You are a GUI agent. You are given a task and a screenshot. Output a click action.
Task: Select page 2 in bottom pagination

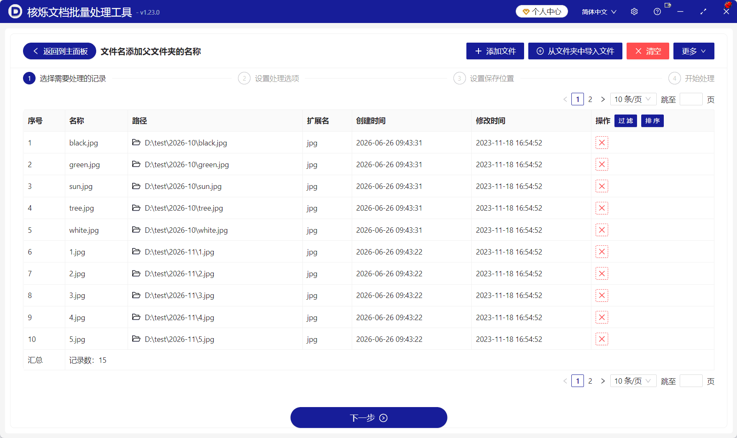pyautogui.click(x=590, y=381)
